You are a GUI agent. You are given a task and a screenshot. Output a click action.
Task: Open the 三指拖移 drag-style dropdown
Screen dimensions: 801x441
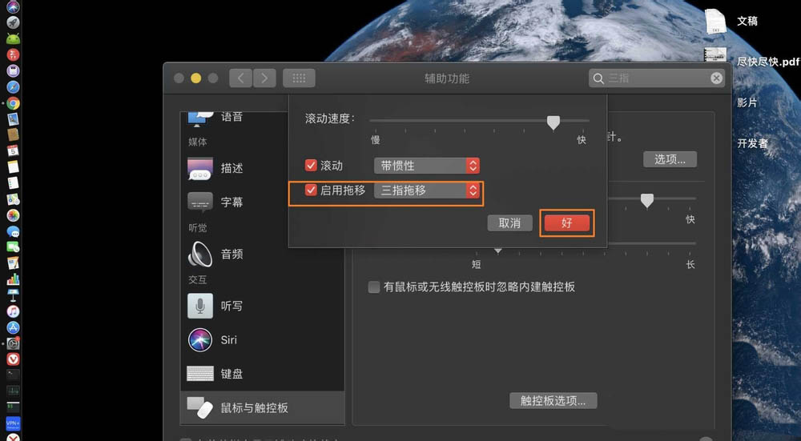427,190
